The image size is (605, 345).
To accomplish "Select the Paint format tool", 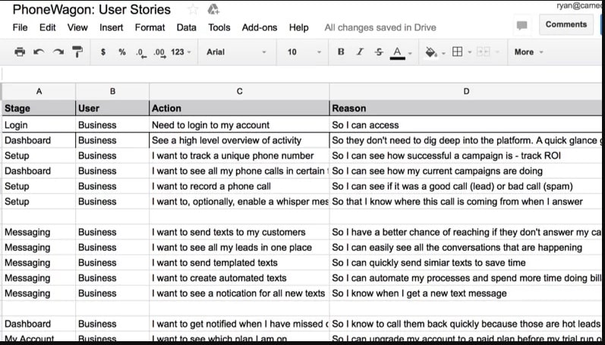I will pyautogui.click(x=77, y=52).
